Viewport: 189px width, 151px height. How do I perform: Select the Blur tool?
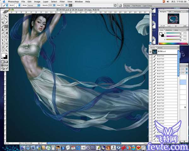[3, 36]
